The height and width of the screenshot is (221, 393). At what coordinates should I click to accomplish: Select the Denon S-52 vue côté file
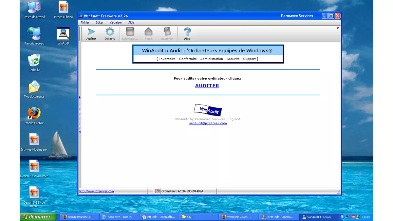coord(34,169)
